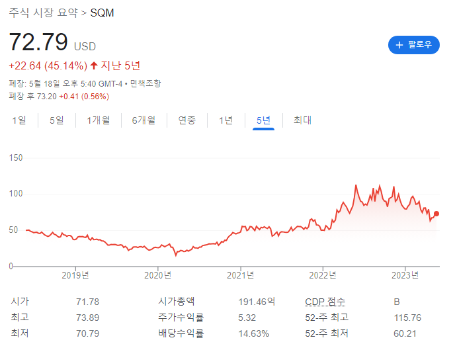
Task: Click the 최저 value 70.79
Action: pyautogui.click(x=88, y=333)
